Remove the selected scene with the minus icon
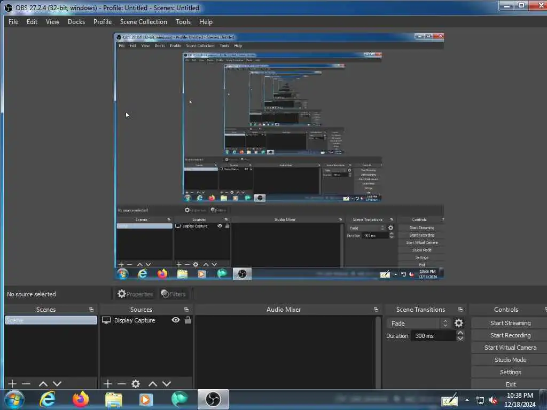This screenshot has height=410, width=547. (x=26, y=384)
